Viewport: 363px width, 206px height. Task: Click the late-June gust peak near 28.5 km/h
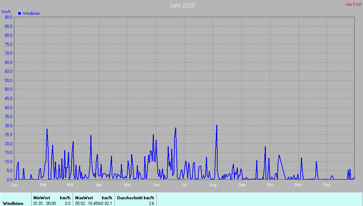coord(175,128)
